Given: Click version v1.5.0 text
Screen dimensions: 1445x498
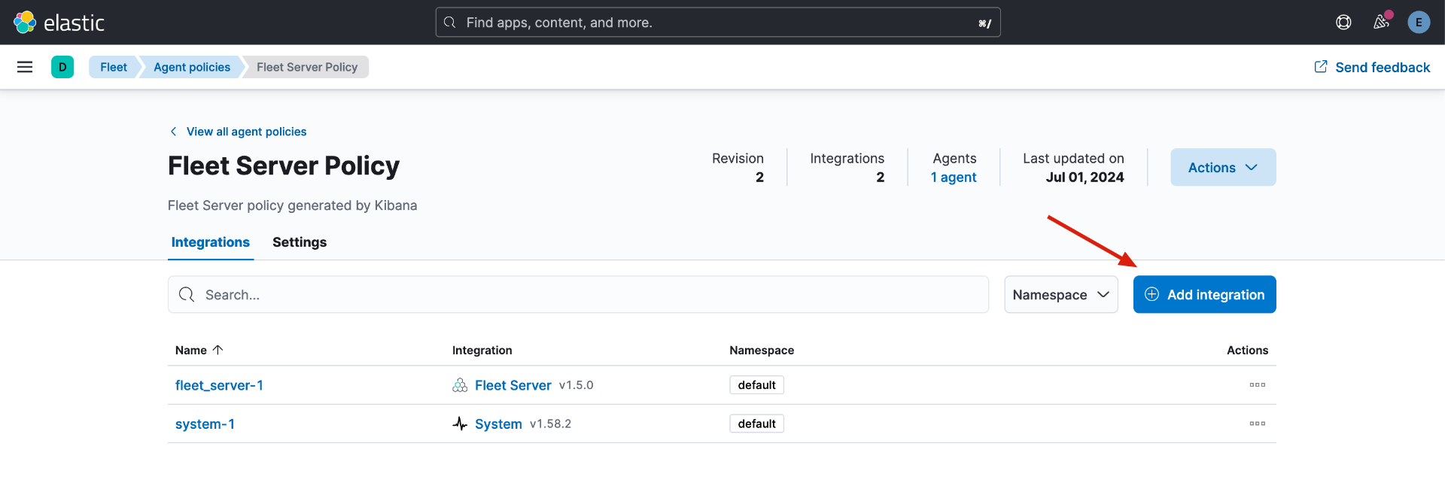Looking at the screenshot, I should click(576, 385).
